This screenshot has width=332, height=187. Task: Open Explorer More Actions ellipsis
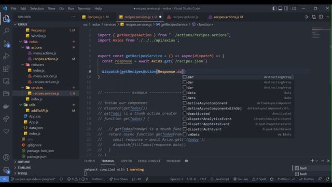pyautogui.click(x=73, y=17)
